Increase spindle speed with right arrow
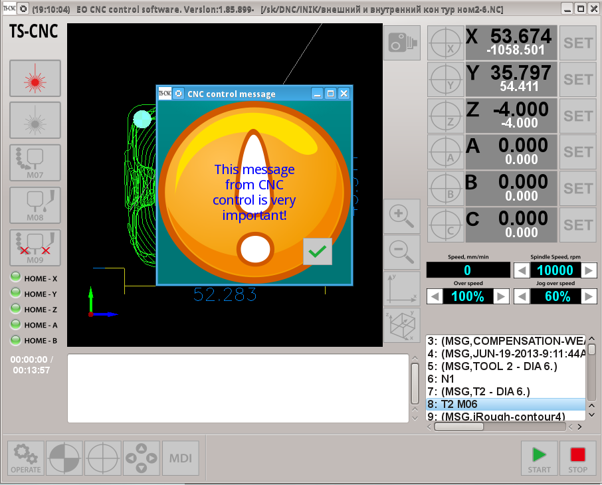 [x=588, y=270]
